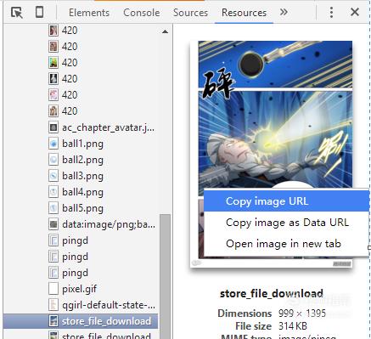
Task: Click the ac_chapter_avatar thumbnail icon
Action: (x=53, y=127)
